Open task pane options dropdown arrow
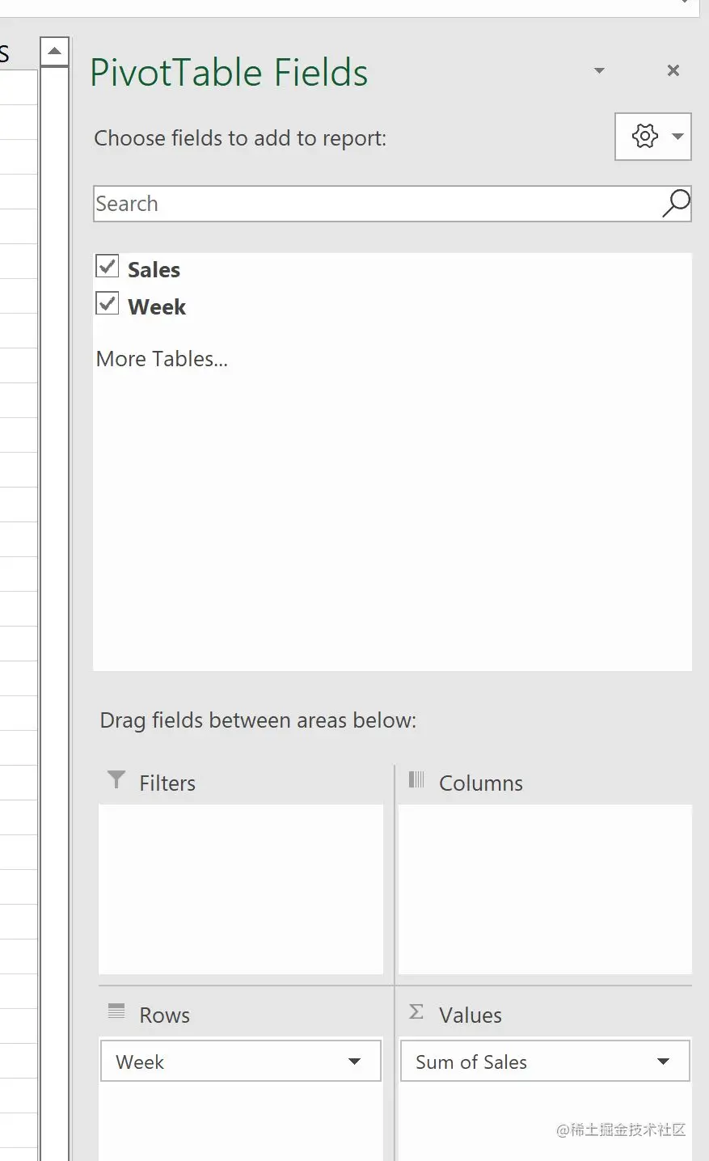Image resolution: width=709 pixels, height=1161 pixels. point(599,70)
